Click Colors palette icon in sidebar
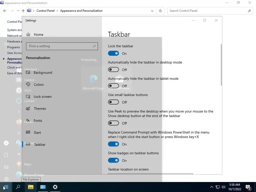Screen dimensions: 256x192 (x=28, y=84)
